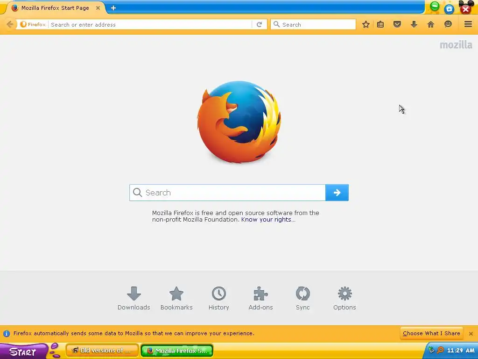Image resolution: width=478 pixels, height=359 pixels.
Task: Submit search with blue arrow button
Action: (337, 193)
